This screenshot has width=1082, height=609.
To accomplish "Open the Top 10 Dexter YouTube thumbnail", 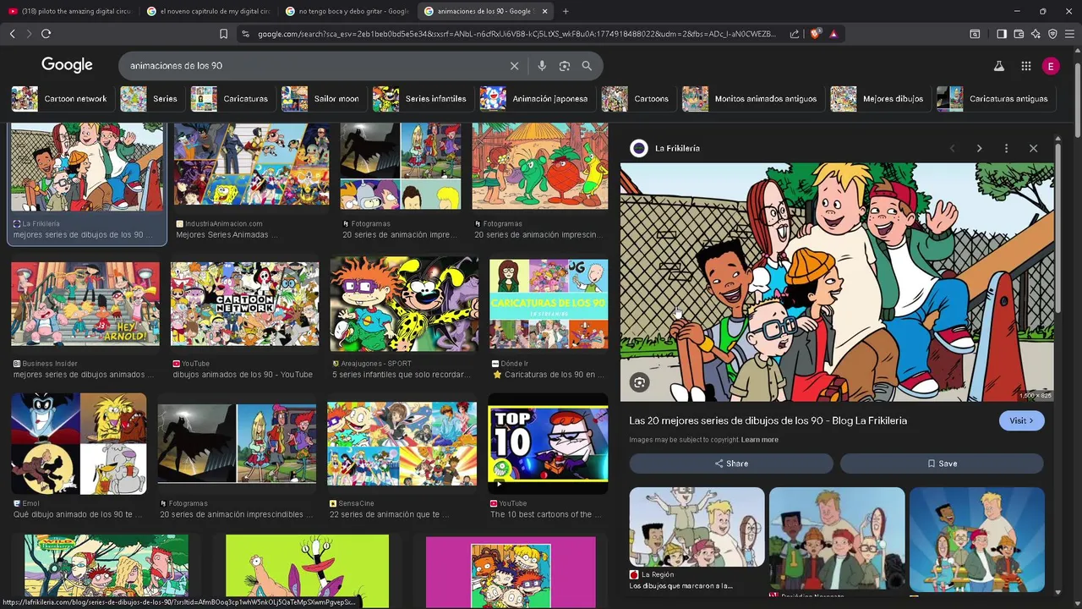I will (x=548, y=444).
